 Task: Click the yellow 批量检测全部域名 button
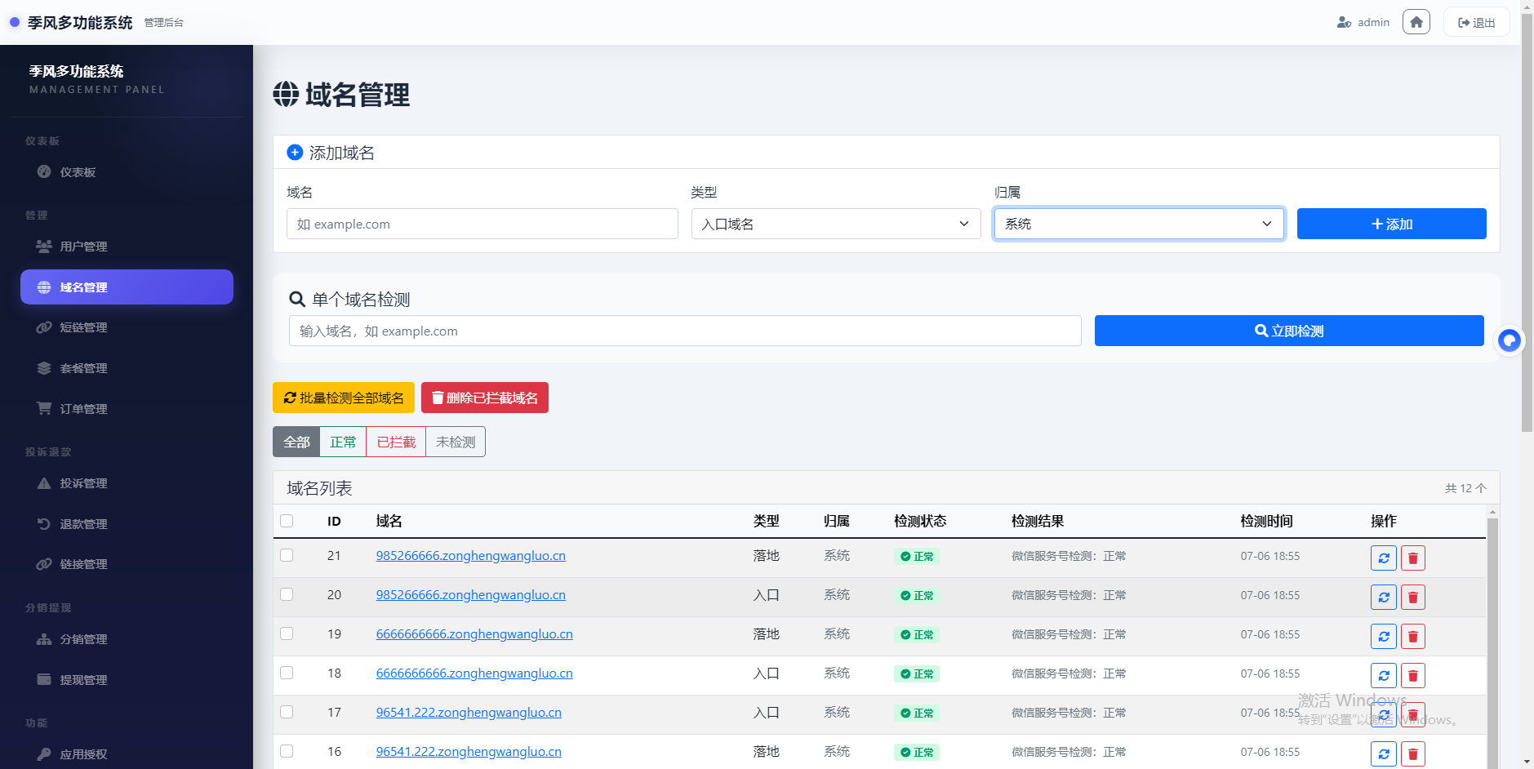click(344, 398)
